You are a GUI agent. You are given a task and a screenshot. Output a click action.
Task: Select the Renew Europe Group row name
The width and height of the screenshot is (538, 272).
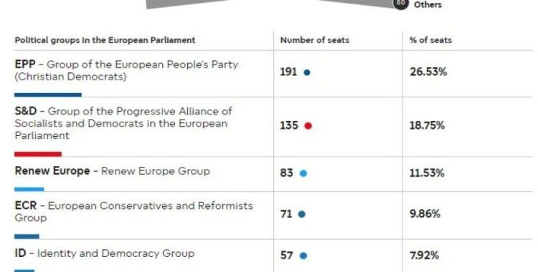(x=112, y=171)
